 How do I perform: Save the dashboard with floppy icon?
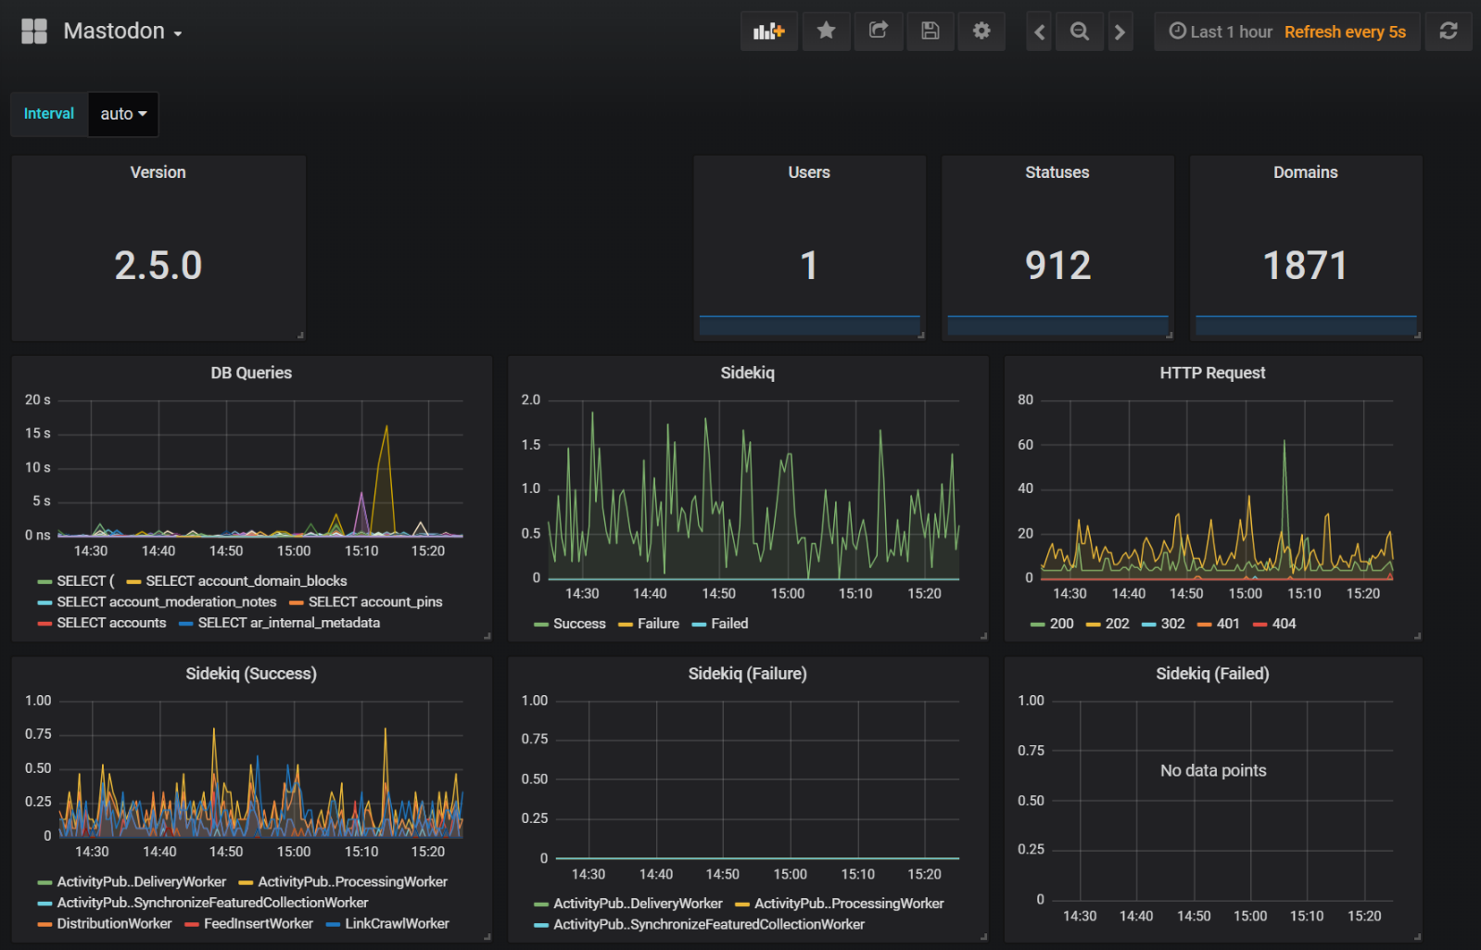(930, 32)
